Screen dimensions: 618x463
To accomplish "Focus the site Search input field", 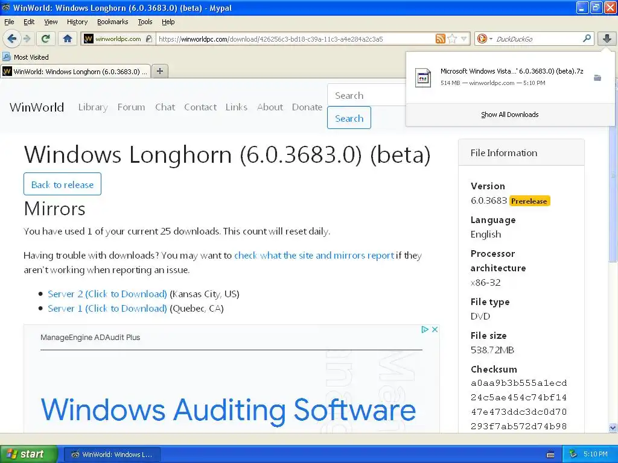I will point(366,95).
